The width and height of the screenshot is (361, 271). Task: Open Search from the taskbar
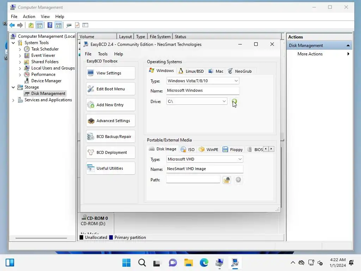click(x=142, y=263)
